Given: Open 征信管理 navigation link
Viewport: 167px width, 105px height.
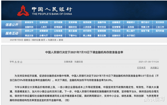Looking at the screenshot, I should pos(116,27).
